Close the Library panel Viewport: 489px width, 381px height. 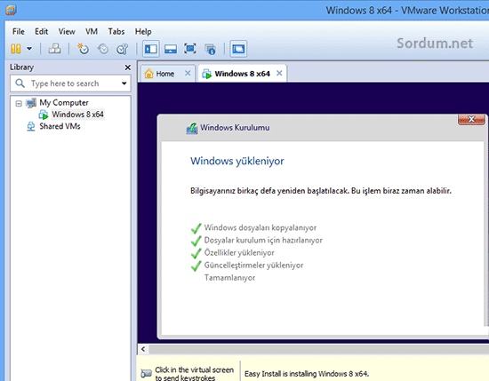pyautogui.click(x=127, y=67)
